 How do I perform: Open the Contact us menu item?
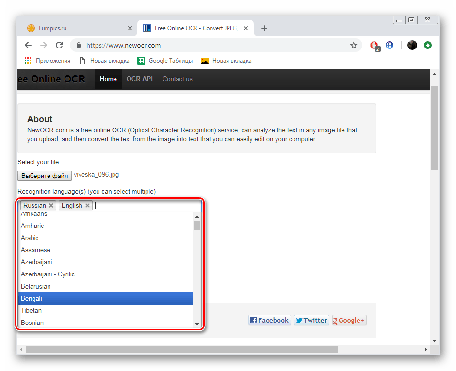coord(178,79)
